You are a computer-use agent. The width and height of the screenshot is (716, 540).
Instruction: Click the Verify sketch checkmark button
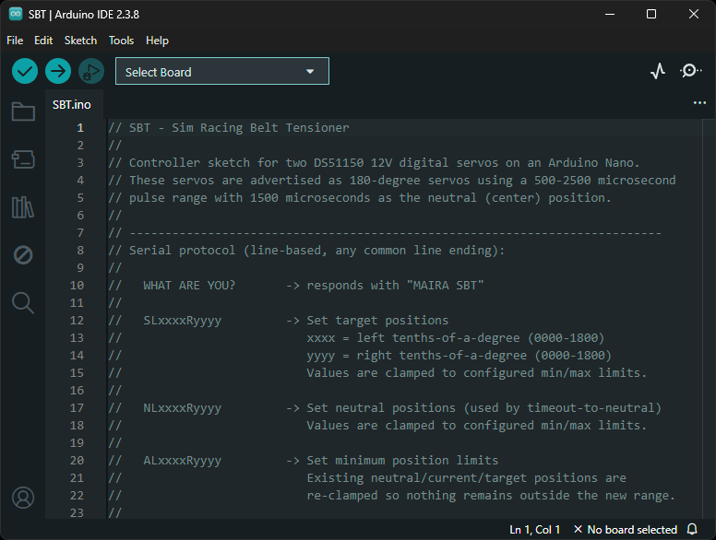(25, 71)
